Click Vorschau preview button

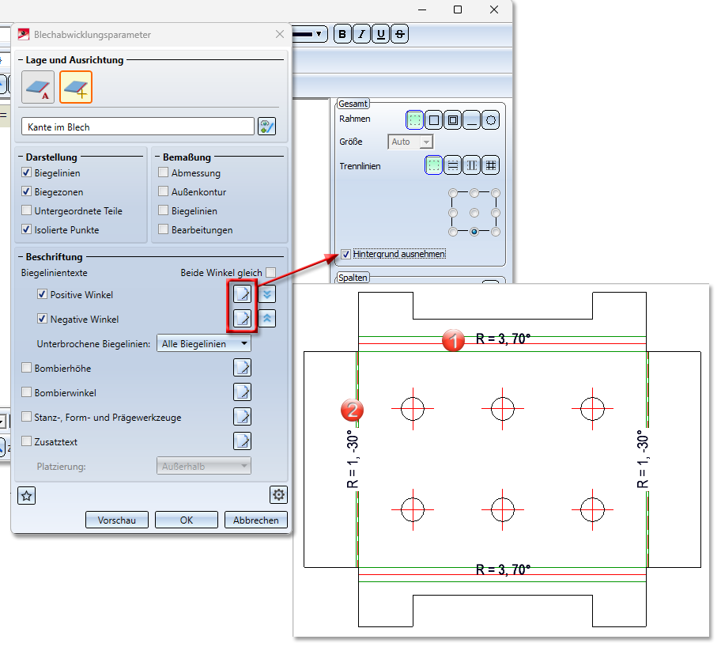click(x=117, y=520)
